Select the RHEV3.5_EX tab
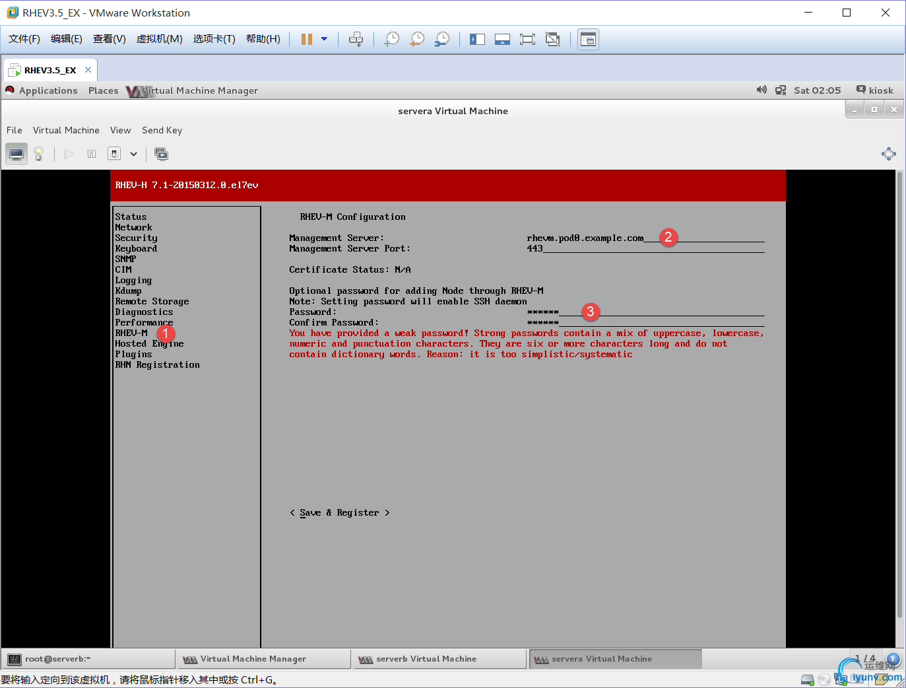Image resolution: width=906 pixels, height=688 pixels. 49,70
